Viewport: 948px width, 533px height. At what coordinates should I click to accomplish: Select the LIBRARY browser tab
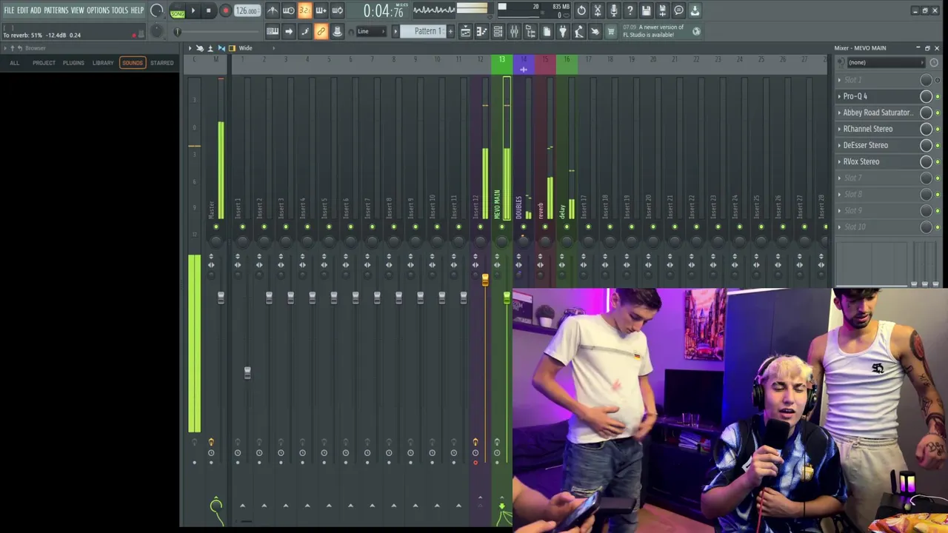(x=103, y=63)
